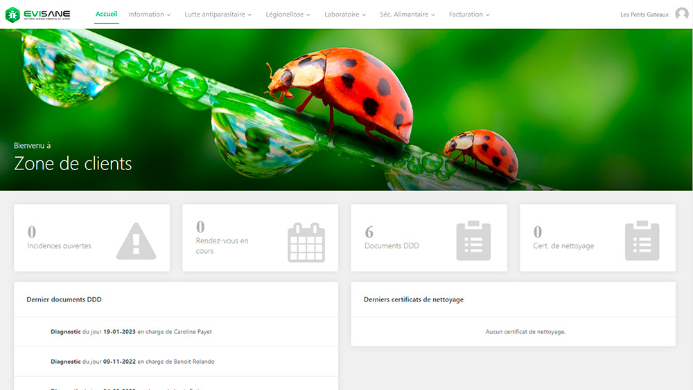Open the user profile avatar

(681, 15)
